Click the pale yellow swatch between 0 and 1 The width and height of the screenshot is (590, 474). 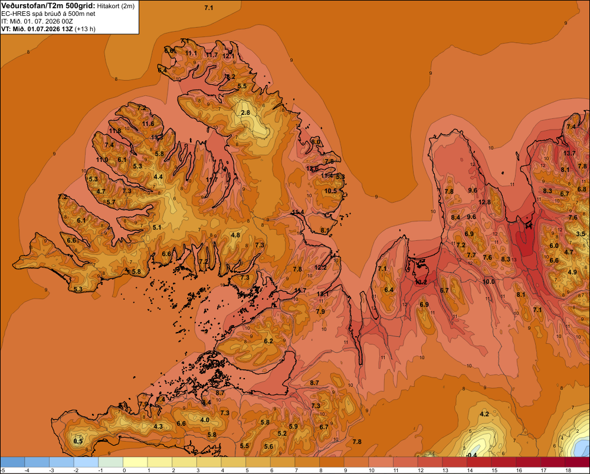pos(136,462)
